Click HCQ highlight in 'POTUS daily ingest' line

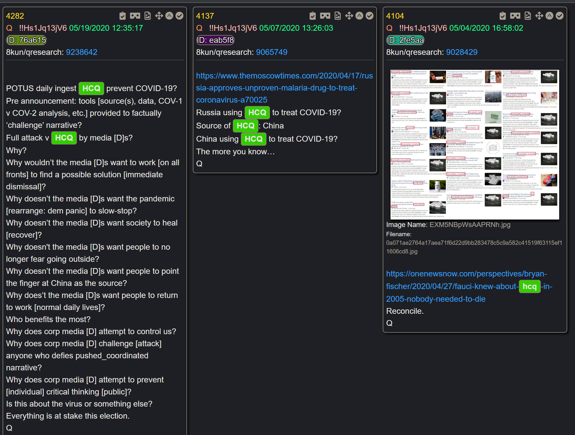coord(91,88)
